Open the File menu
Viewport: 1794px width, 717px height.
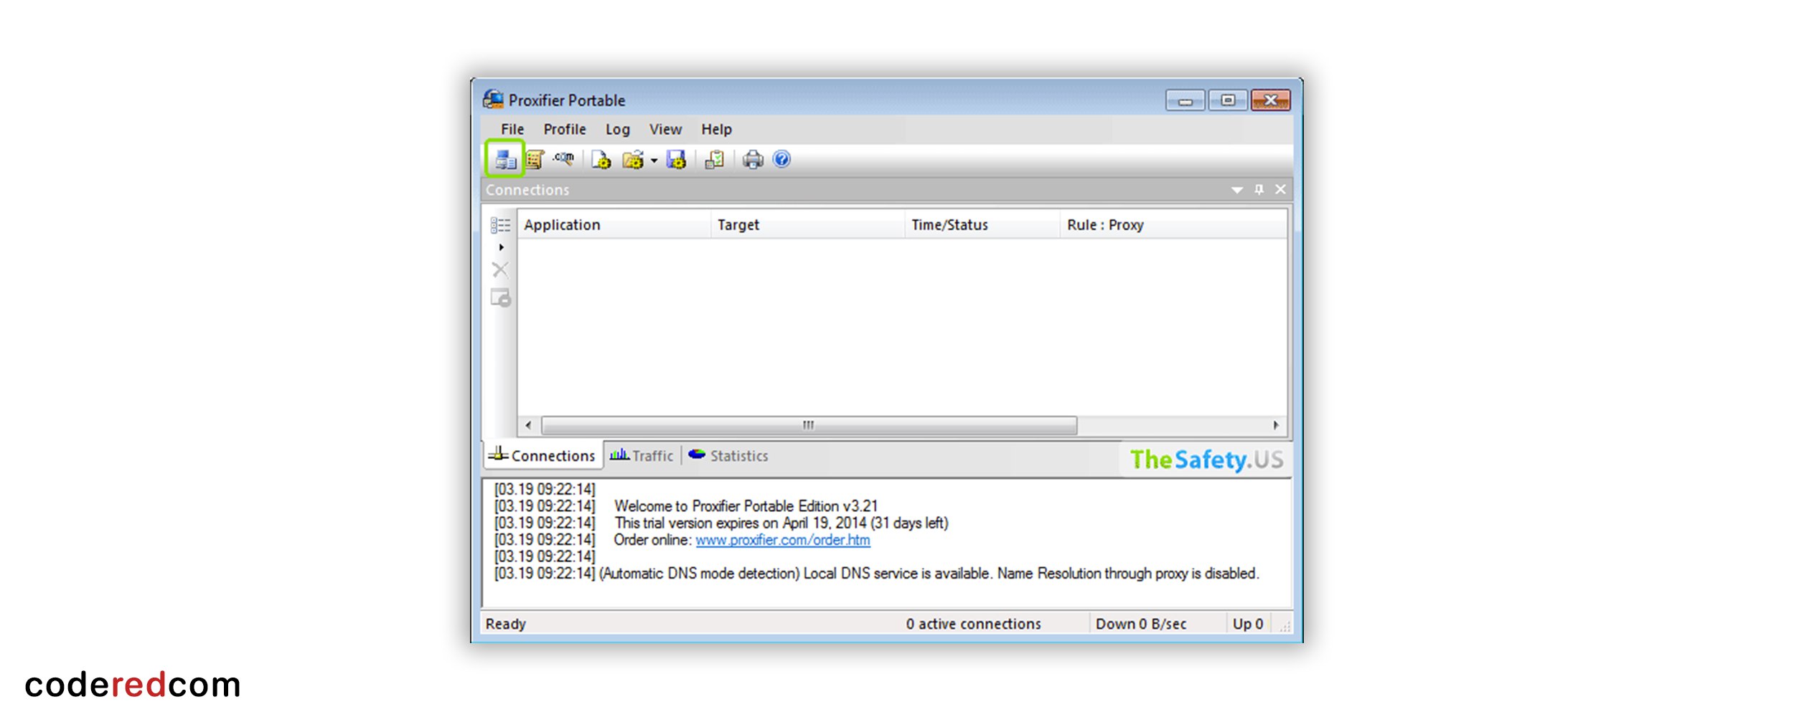[512, 130]
